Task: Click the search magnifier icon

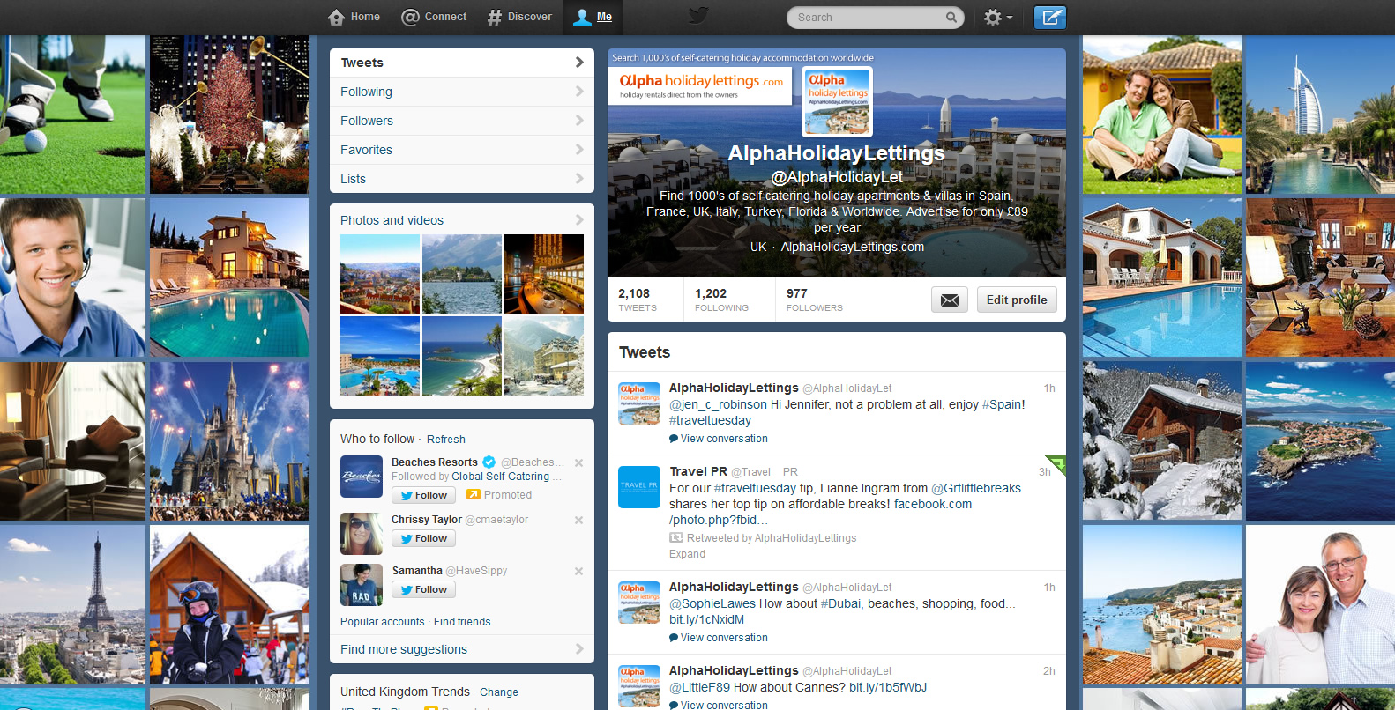Action: tap(951, 17)
